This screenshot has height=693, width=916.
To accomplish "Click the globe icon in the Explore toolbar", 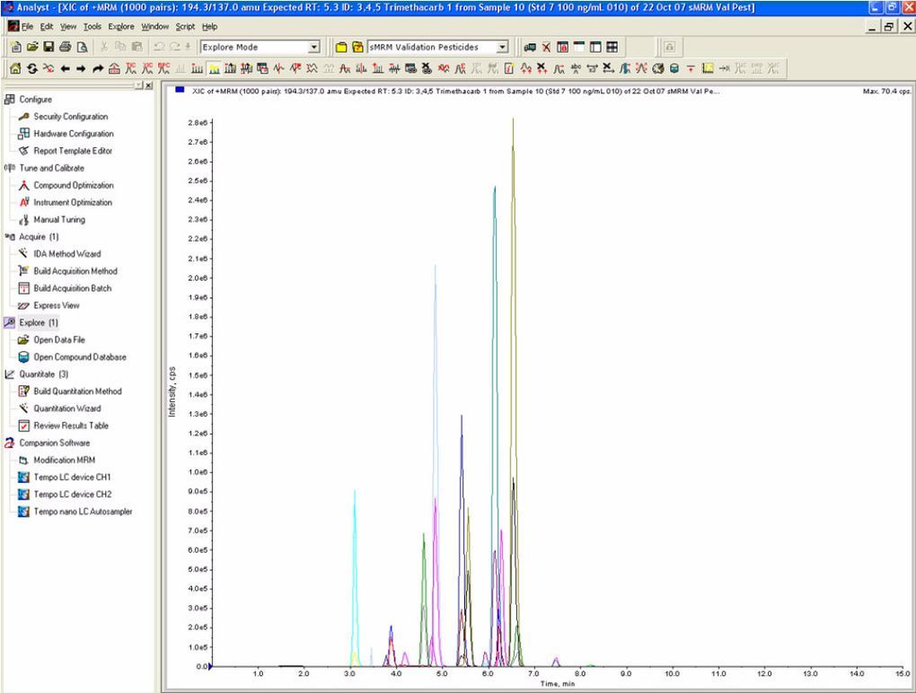I will click(x=658, y=68).
